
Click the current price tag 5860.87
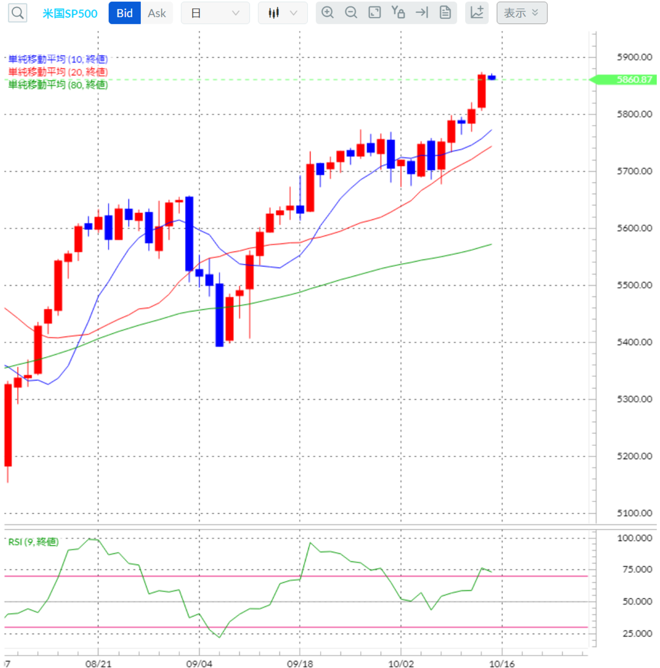click(623, 80)
